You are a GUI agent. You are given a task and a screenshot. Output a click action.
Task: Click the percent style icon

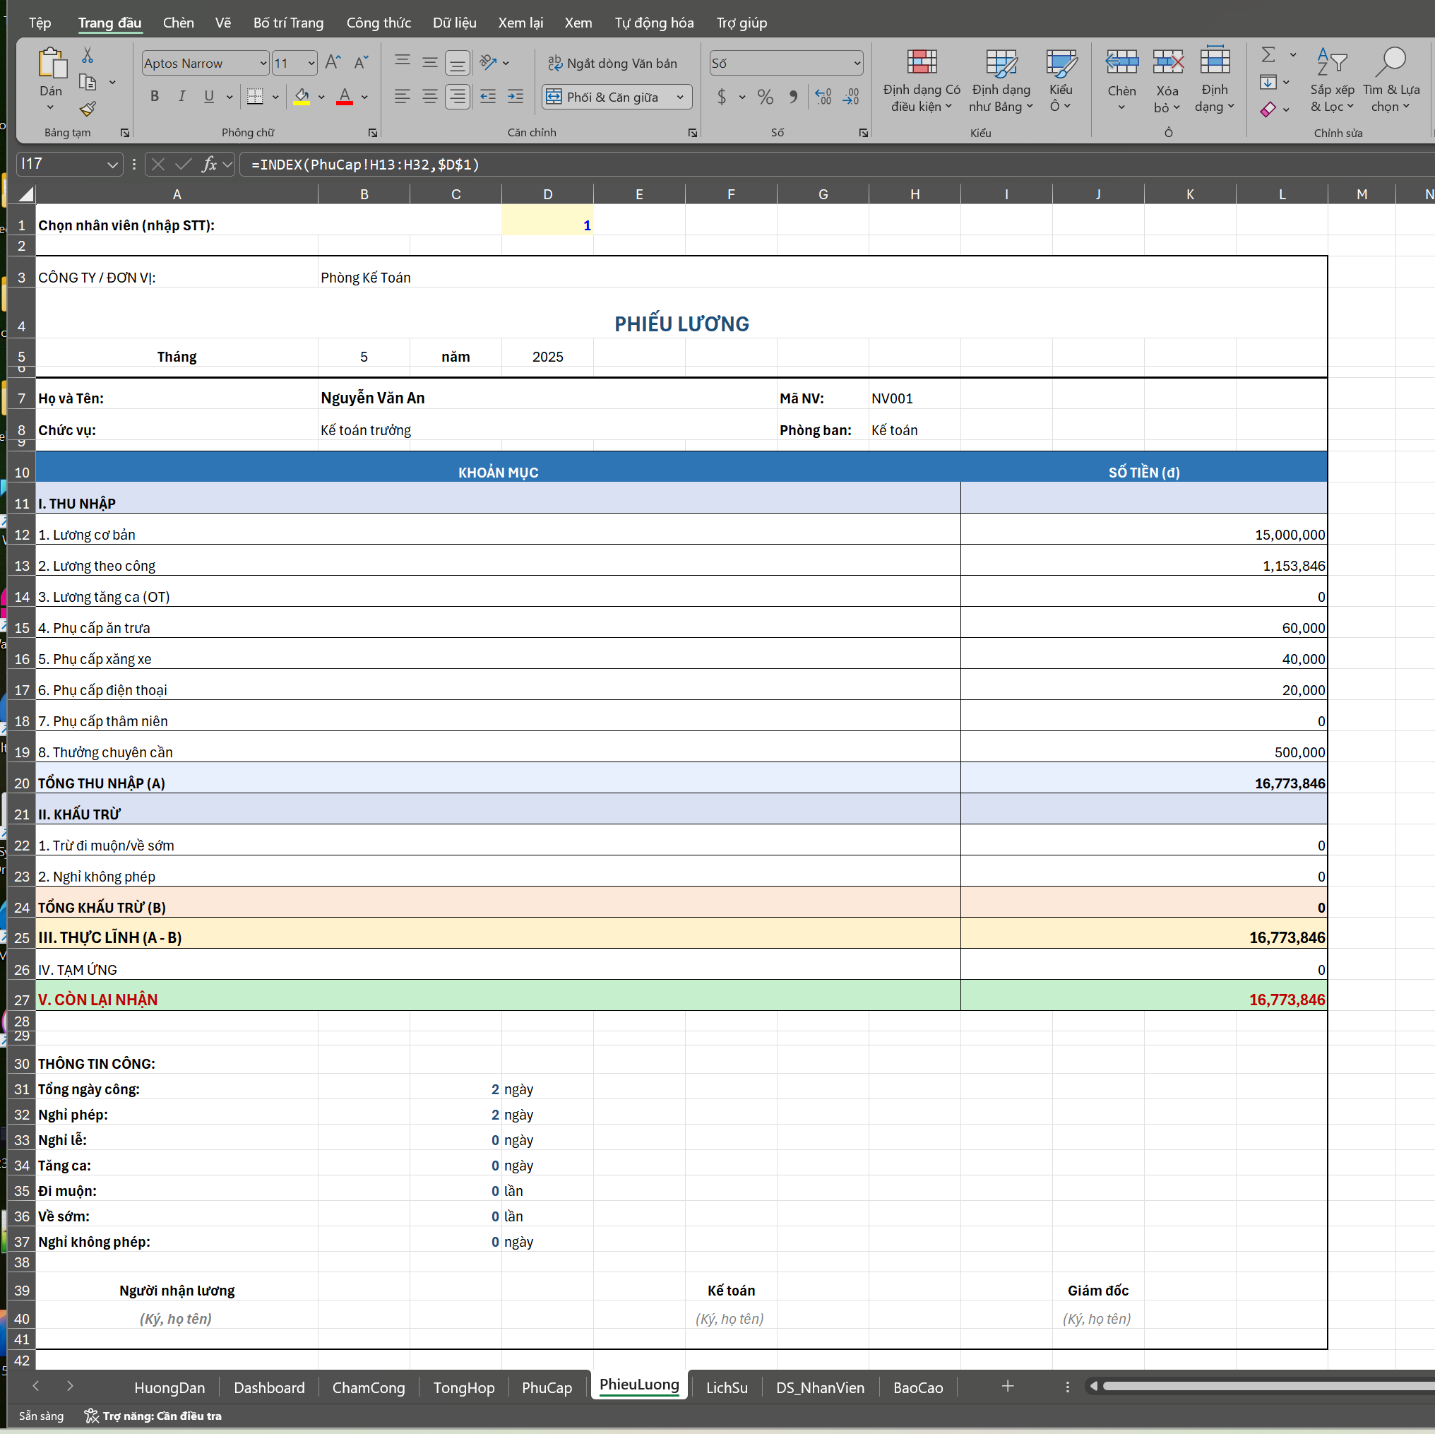click(x=765, y=97)
